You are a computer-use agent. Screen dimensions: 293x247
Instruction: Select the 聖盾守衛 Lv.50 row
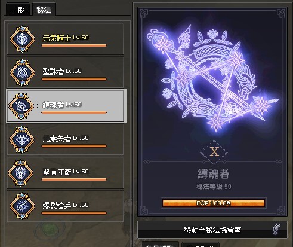tap(65, 173)
